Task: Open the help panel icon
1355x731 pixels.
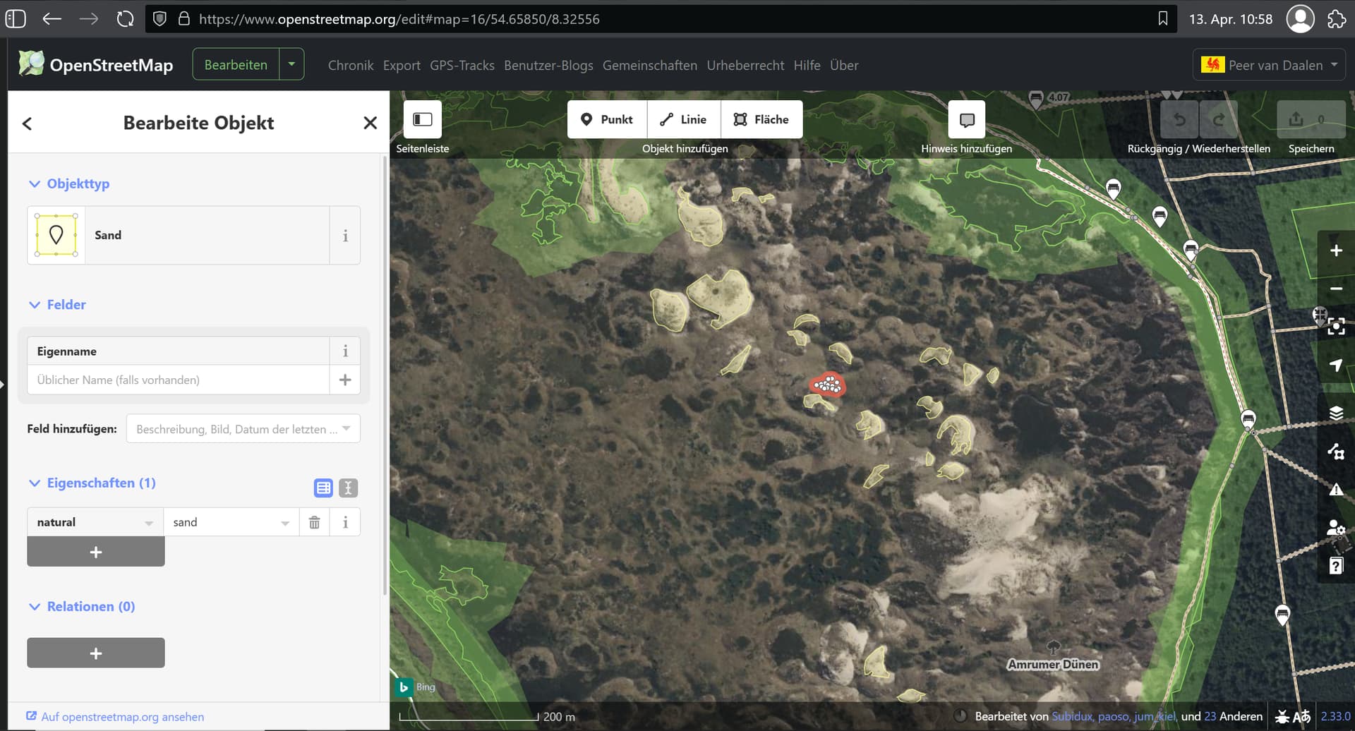Action: 1336,565
